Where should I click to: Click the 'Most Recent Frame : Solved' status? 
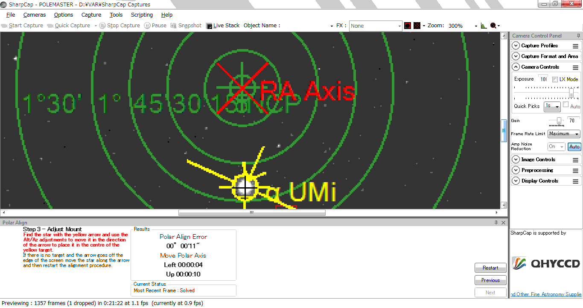pos(164,291)
